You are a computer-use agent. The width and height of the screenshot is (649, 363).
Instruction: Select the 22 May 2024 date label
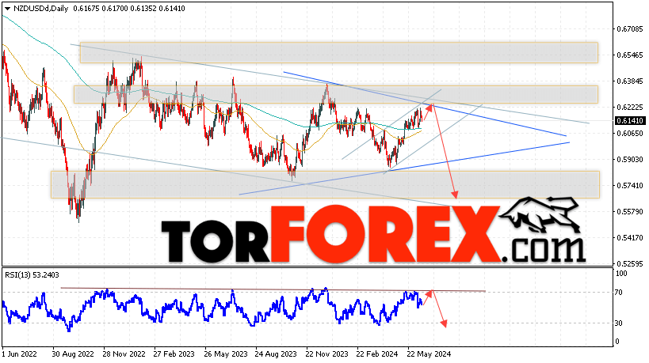(x=429, y=354)
